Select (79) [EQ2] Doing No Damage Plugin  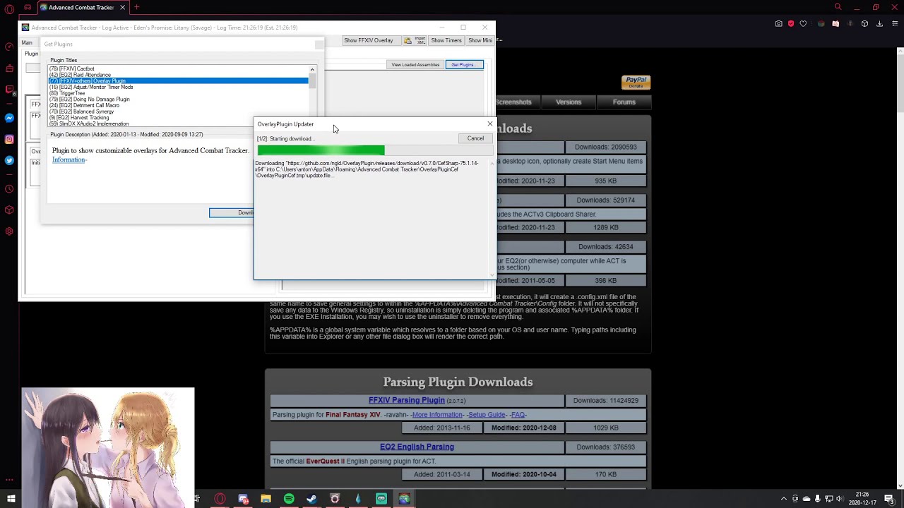click(178, 99)
